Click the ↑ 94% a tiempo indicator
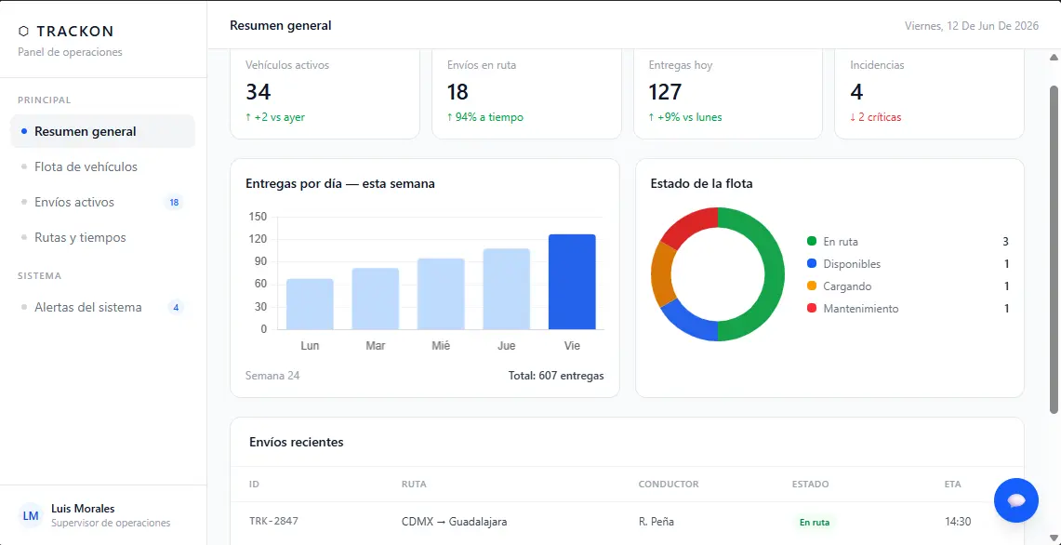1061x545 pixels. 485,117
